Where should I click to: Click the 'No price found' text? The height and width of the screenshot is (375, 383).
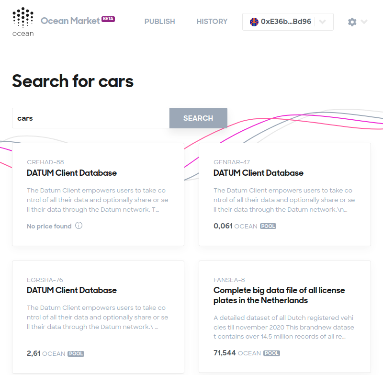[x=49, y=226]
